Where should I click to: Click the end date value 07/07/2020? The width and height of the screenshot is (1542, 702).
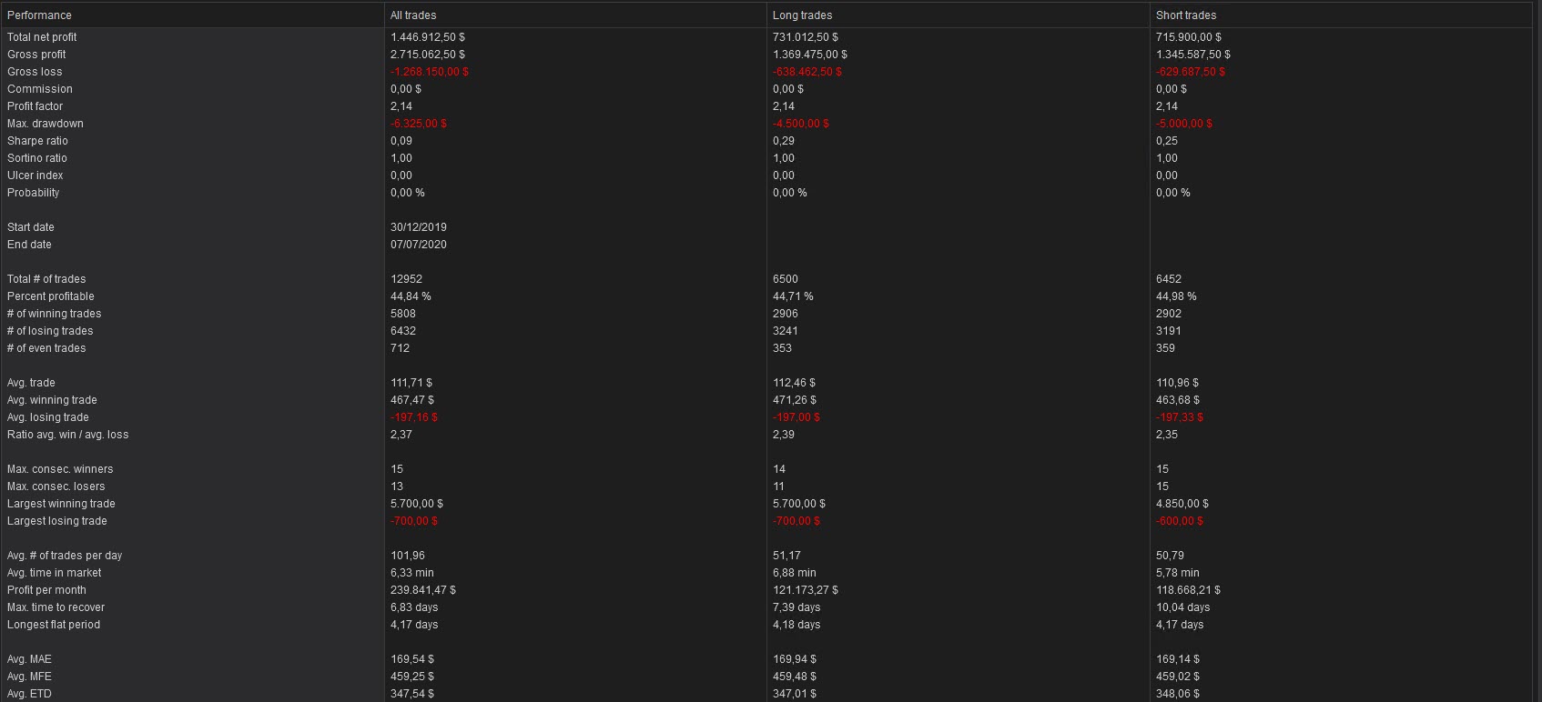pos(419,245)
